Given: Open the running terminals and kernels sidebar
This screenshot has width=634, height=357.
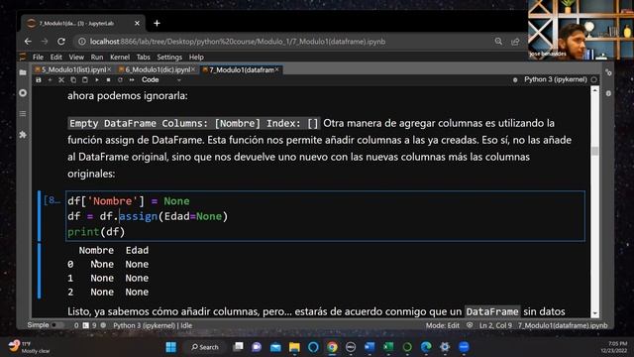Looking at the screenshot, I should coord(23,93).
